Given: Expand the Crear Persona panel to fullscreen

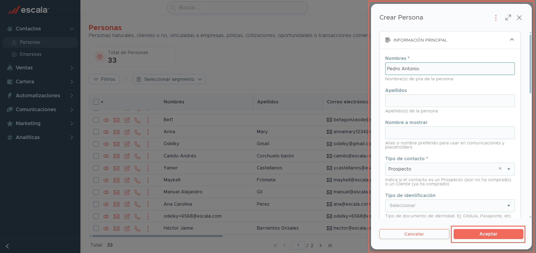Looking at the screenshot, I should (508, 18).
